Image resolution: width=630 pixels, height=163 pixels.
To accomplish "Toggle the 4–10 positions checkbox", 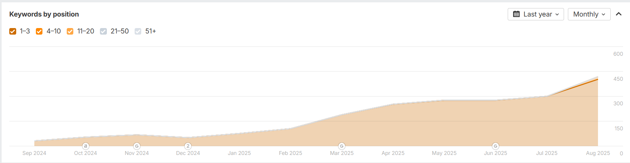I will point(39,31).
